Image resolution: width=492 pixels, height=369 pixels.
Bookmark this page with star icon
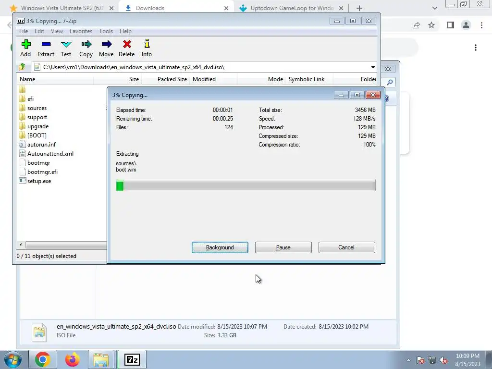click(432, 25)
